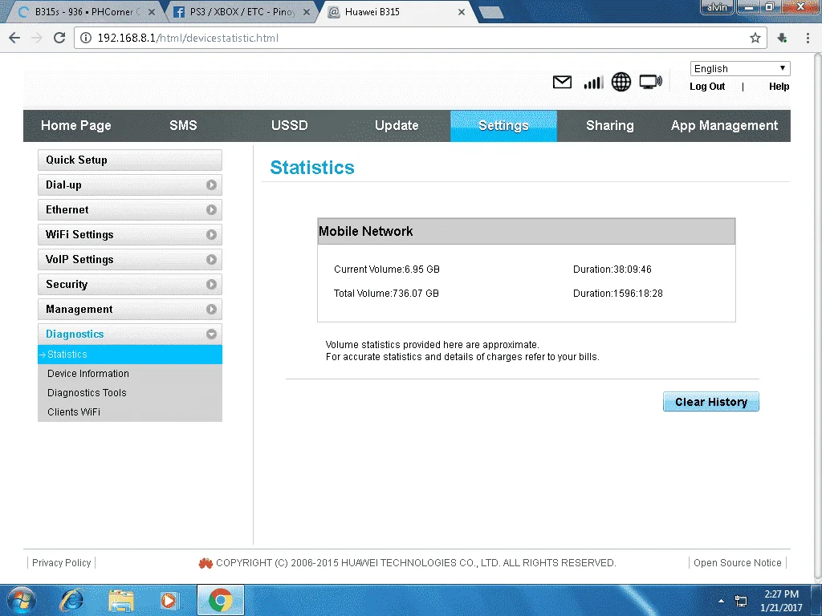Check the signal strength bars icon
This screenshot has width=822, height=616.
593,83
